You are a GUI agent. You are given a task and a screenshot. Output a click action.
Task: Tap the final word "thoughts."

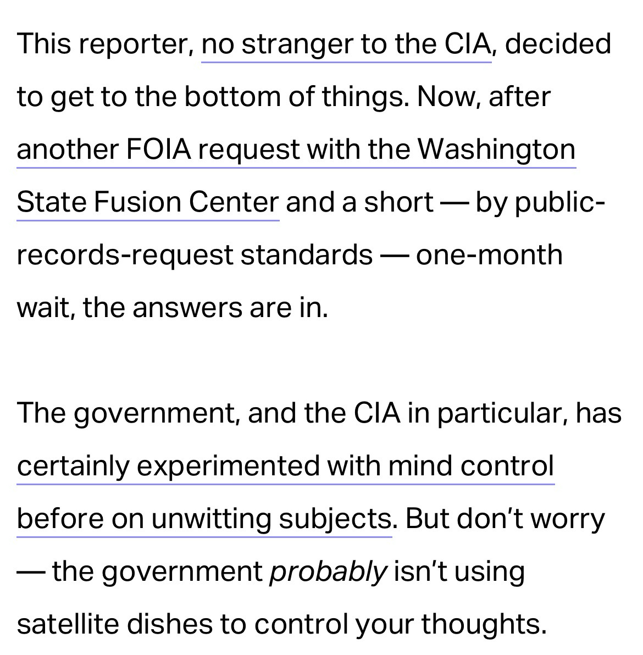(x=484, y=625)
